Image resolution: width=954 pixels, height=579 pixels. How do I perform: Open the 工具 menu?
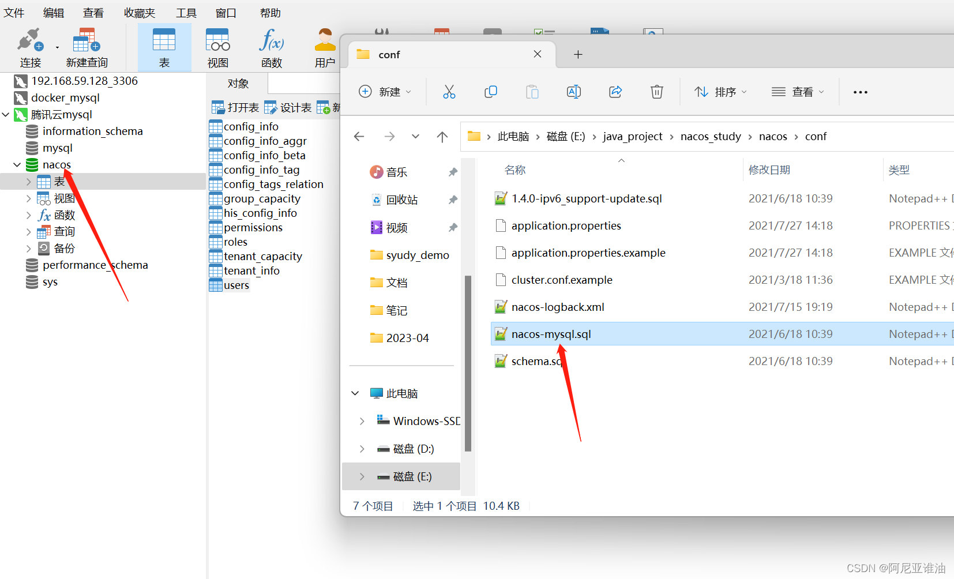(x=186, y=13)
